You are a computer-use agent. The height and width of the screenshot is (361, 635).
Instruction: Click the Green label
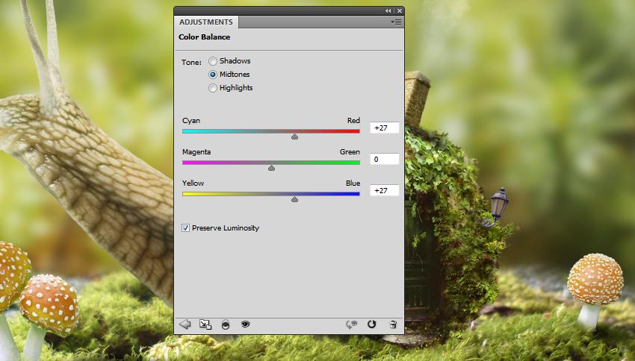pos(350,152)
